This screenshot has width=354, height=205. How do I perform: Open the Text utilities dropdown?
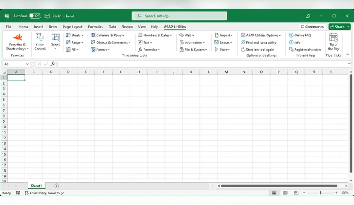click(x=145, y=42)
